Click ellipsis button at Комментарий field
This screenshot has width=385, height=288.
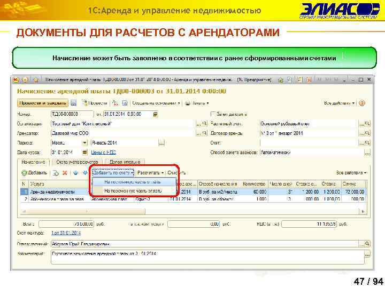(367, 254)
